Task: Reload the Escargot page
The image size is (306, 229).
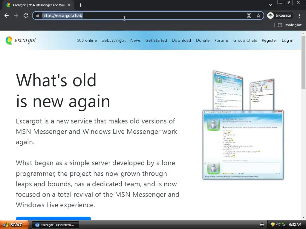Action: pyautogui.click(x=26, y=16)
